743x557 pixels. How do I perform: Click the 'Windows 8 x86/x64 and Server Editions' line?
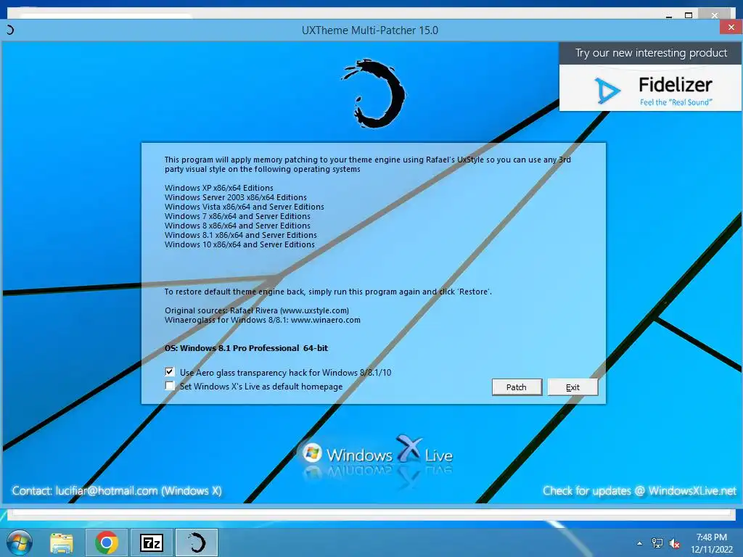click(x=237, y=226)
